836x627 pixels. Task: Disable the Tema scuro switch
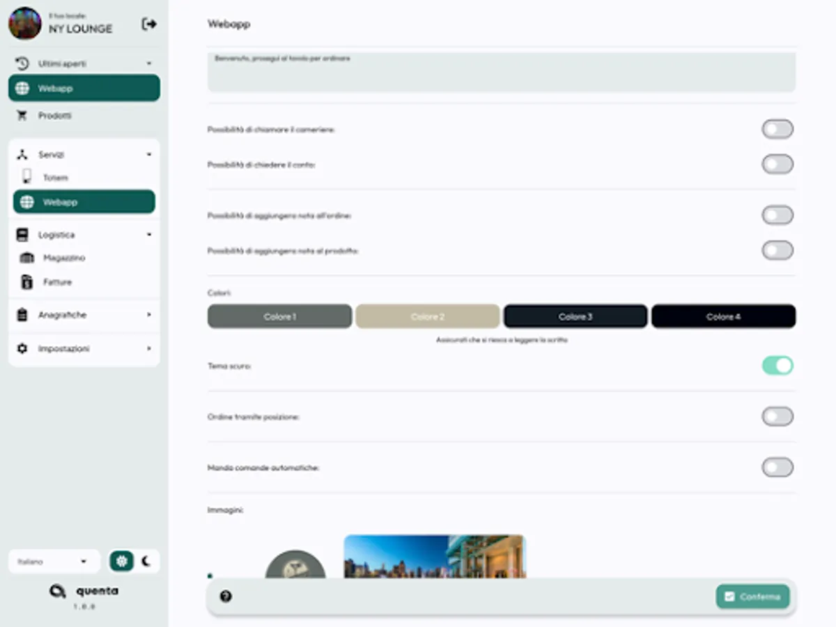[x=777, y=365]
